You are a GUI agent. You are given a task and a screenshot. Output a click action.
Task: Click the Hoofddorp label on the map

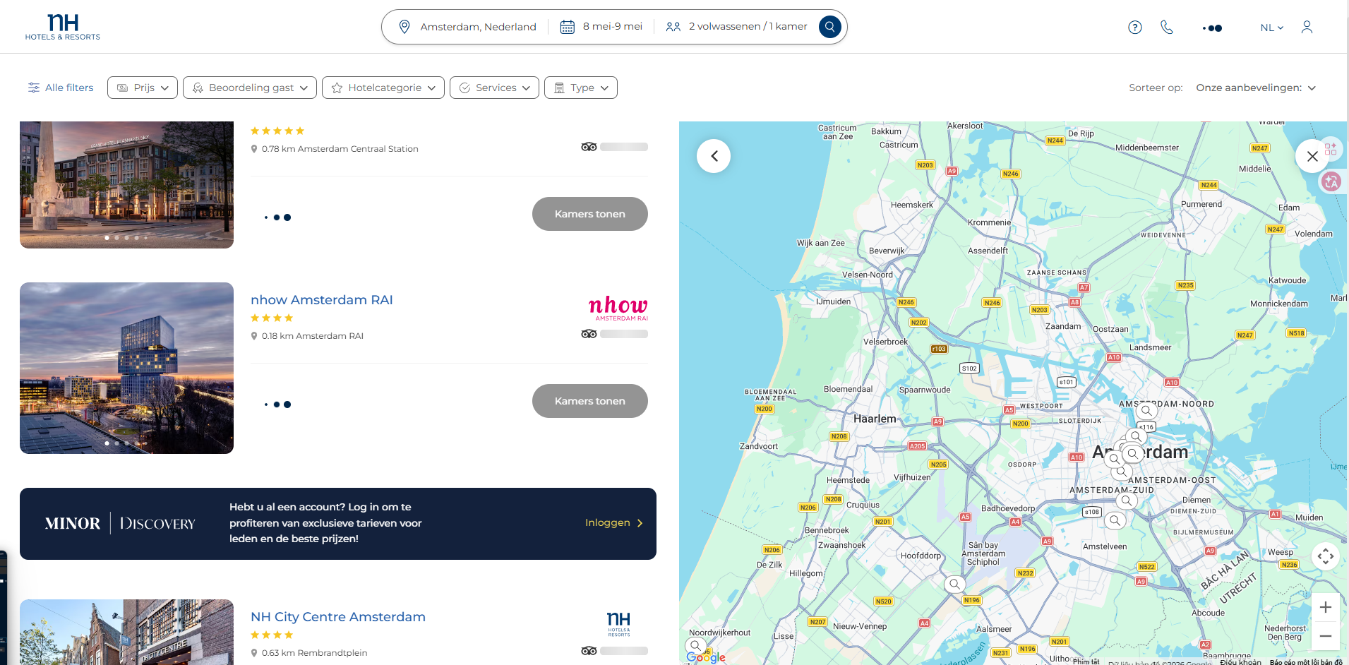tap(921, 556)
